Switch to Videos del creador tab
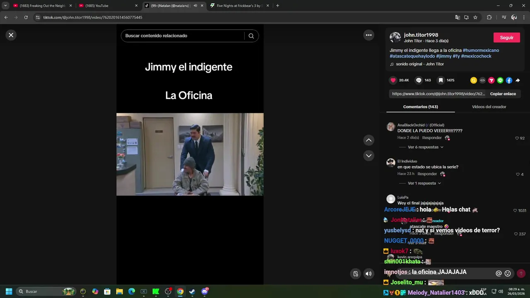530x298 pixels. pos(489,107)
